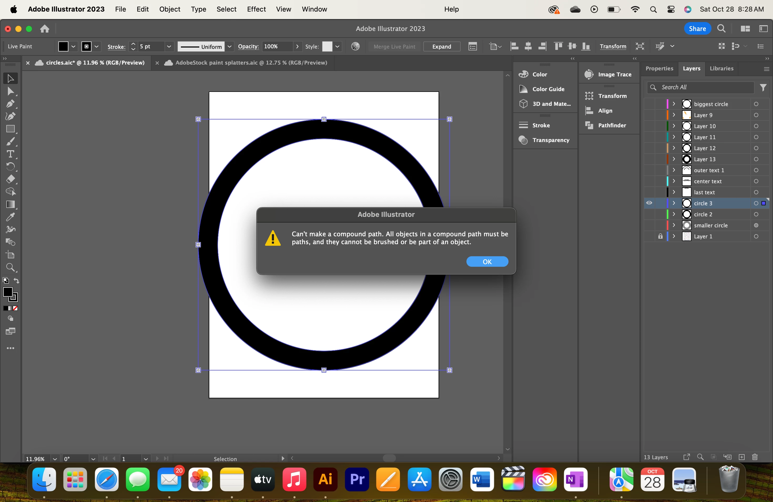The width and height of the screenshot is (773, 502).
Task: Expand the circle 2 layer
Action: [x=674, y=214]
